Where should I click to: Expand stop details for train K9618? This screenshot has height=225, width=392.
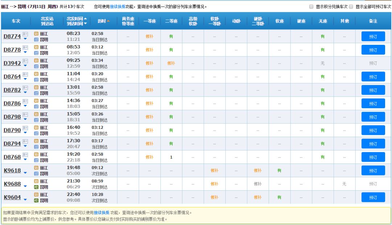[25, 173]
